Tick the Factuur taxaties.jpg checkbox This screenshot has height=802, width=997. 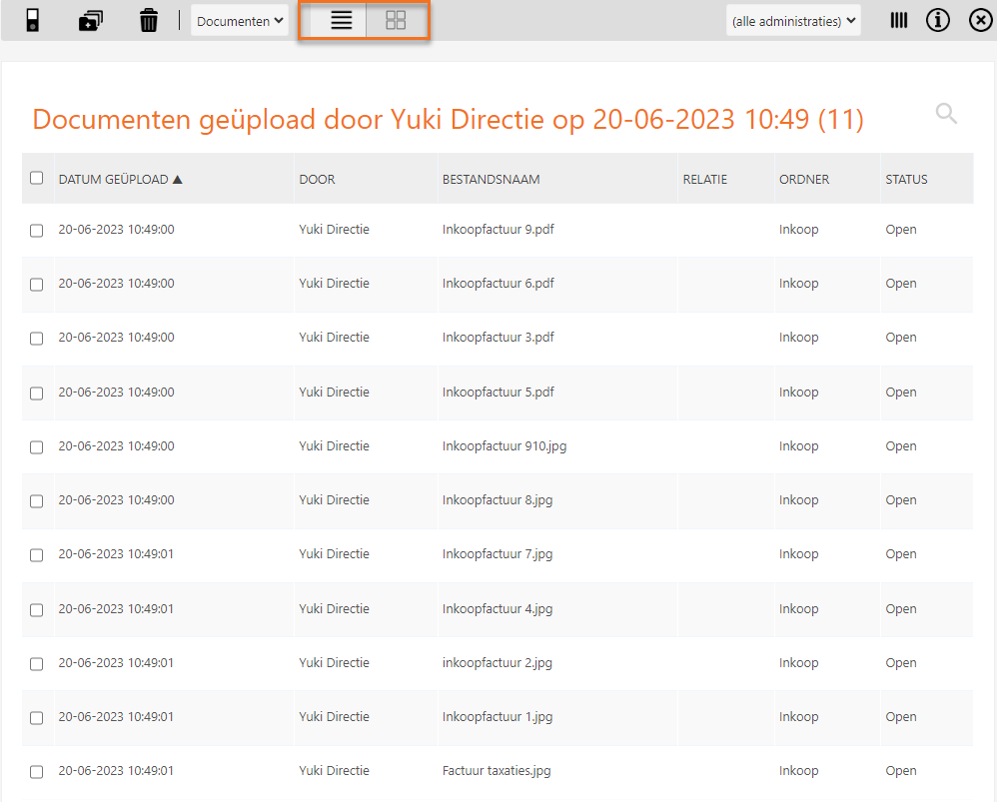(37, 772)
